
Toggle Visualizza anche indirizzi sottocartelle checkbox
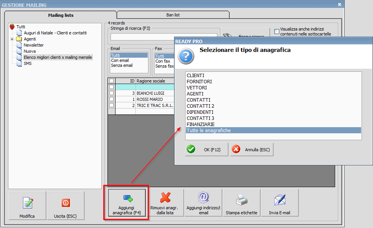tap(277, 31)
